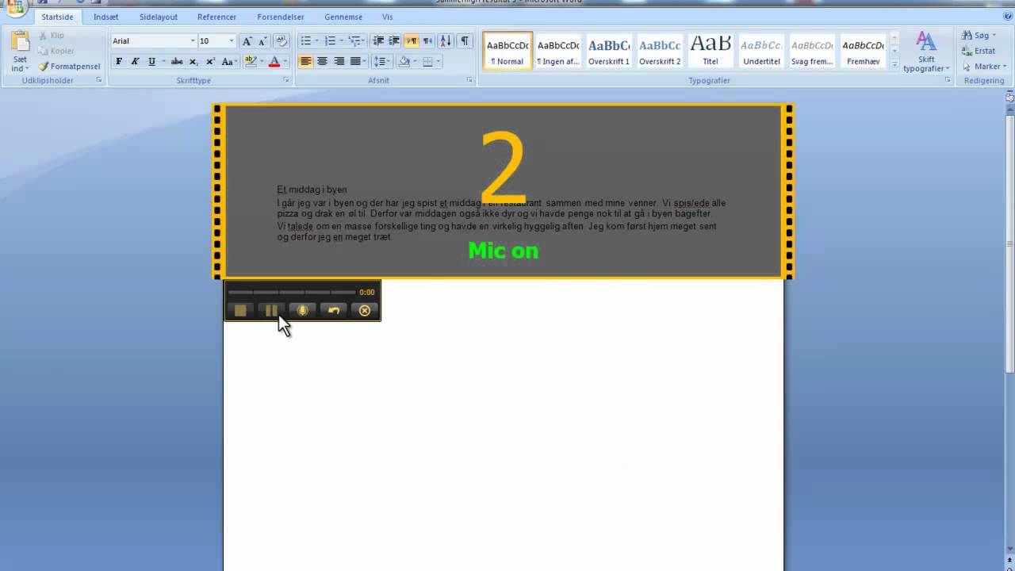
Task: Restart recording with the undo arrow
Action: (x=334, y=311)
